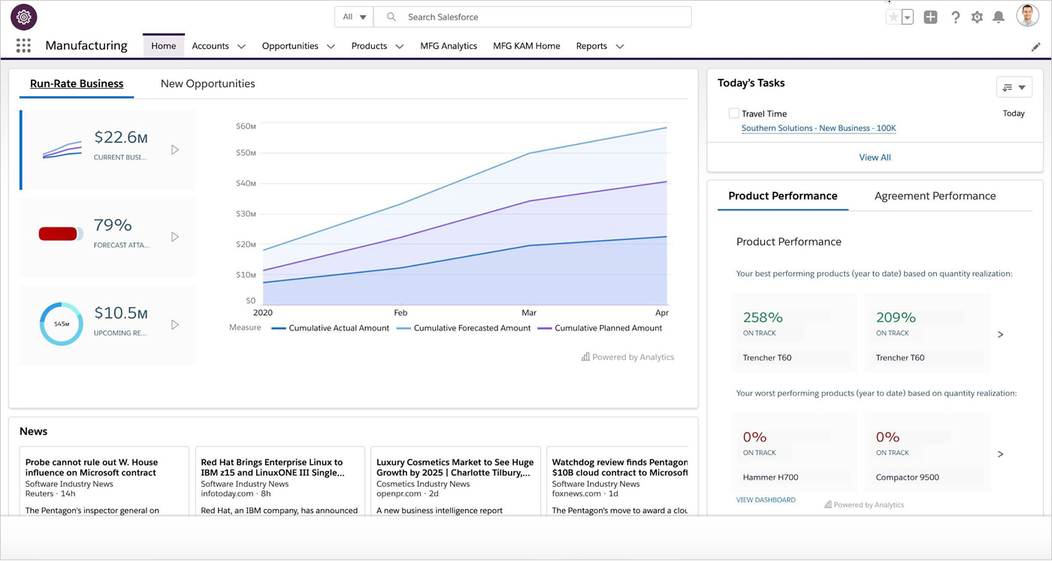Switch to the Product Performance tab
Viewport: 1052px width, 561px height.
(782, 196)
